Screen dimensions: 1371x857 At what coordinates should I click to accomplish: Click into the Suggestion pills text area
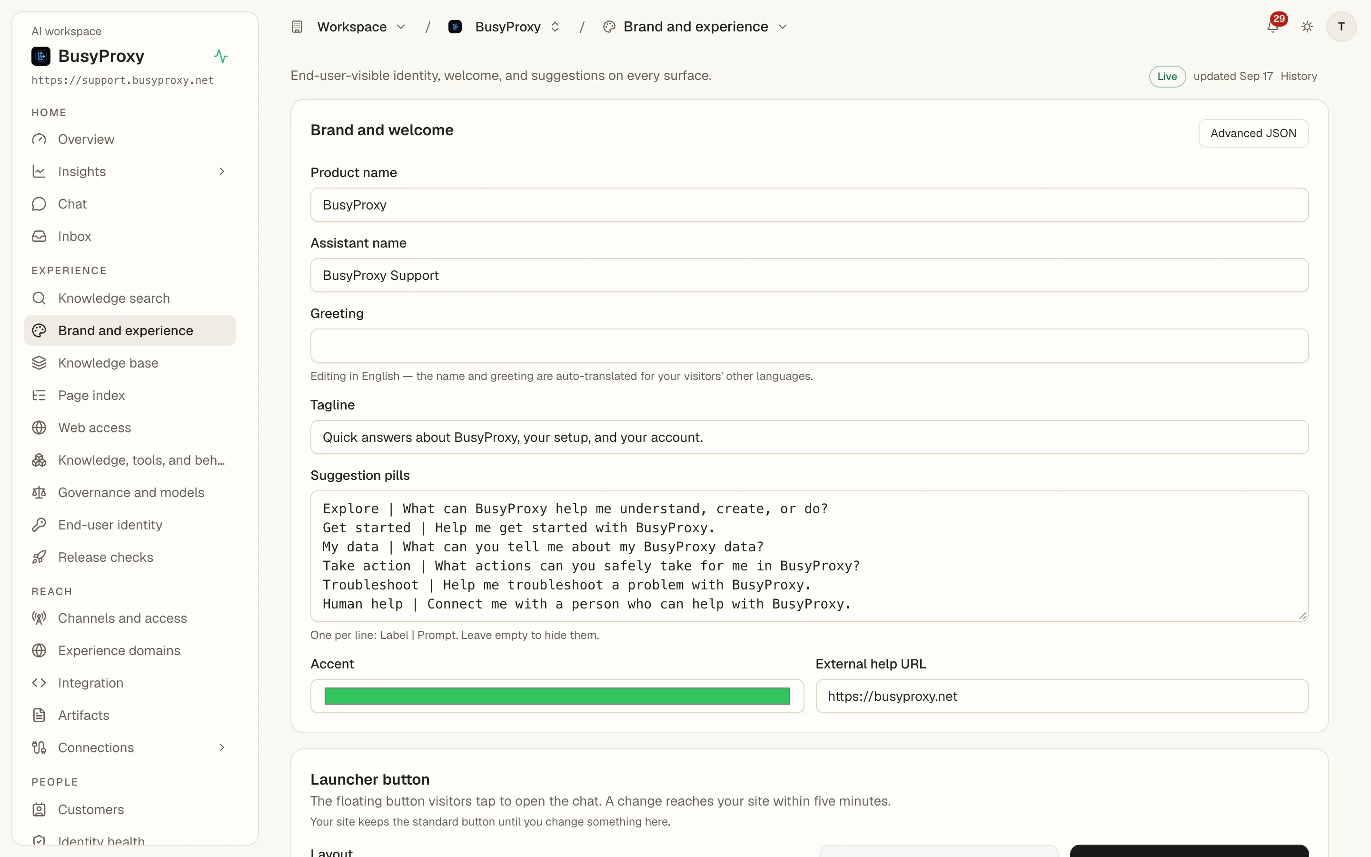tap(809, 556)
